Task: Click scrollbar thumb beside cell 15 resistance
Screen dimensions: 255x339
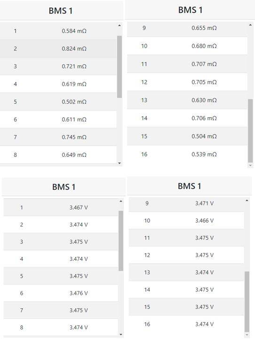Action: click(250, 130)
